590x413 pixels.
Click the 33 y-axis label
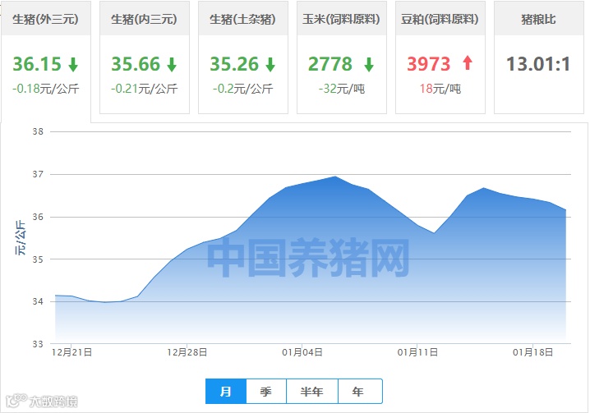point(38,344)
